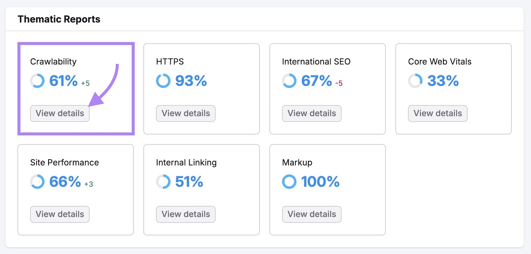Click the HTTPS donut gauge icon
The image size is (531, 254).
pos(163,81)
